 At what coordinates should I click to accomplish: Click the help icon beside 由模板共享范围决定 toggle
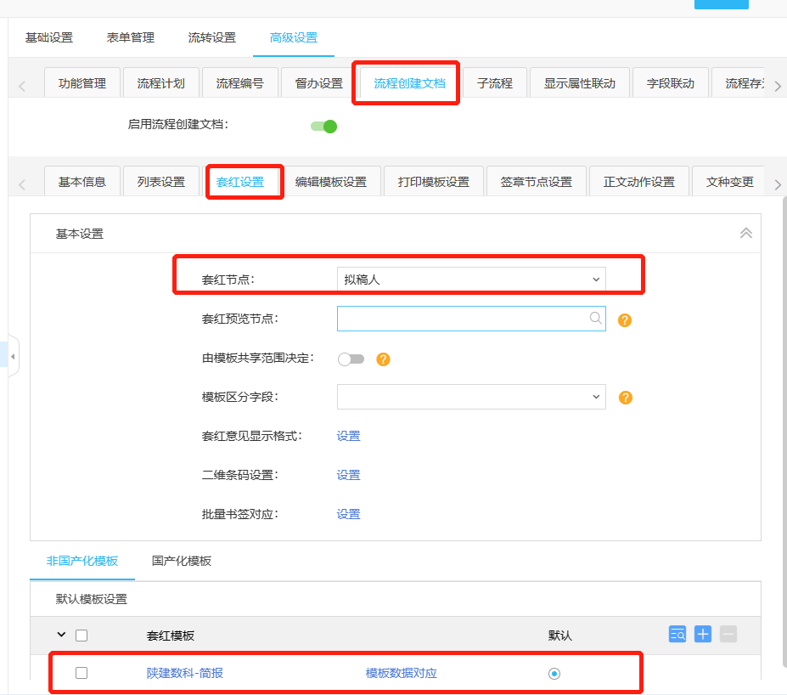pyautogui.click(x=383, y=359)
